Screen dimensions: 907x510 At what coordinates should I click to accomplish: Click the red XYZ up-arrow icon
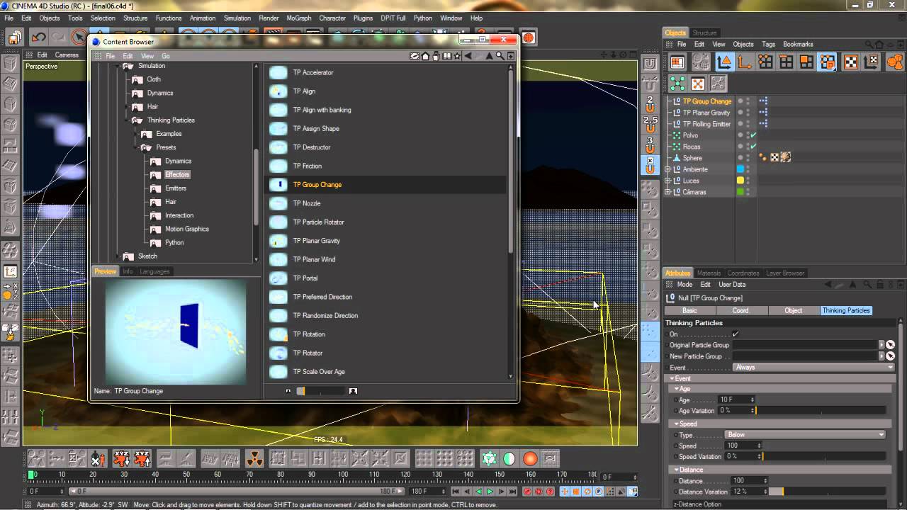(x=142, y=458)
